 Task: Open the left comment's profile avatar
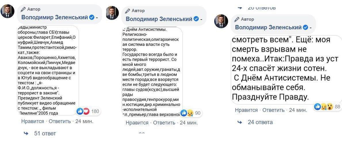pos(7,11)
